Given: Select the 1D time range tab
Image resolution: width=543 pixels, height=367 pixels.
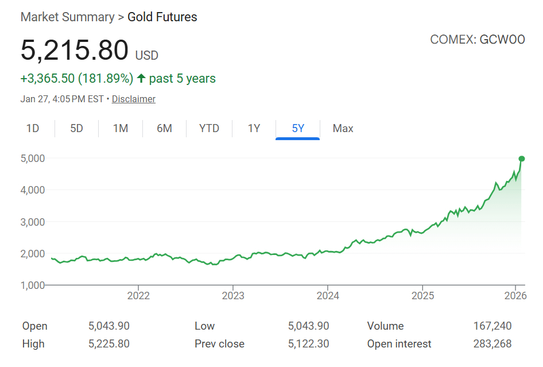Looking at the screenshot, I should pos(33,128).
